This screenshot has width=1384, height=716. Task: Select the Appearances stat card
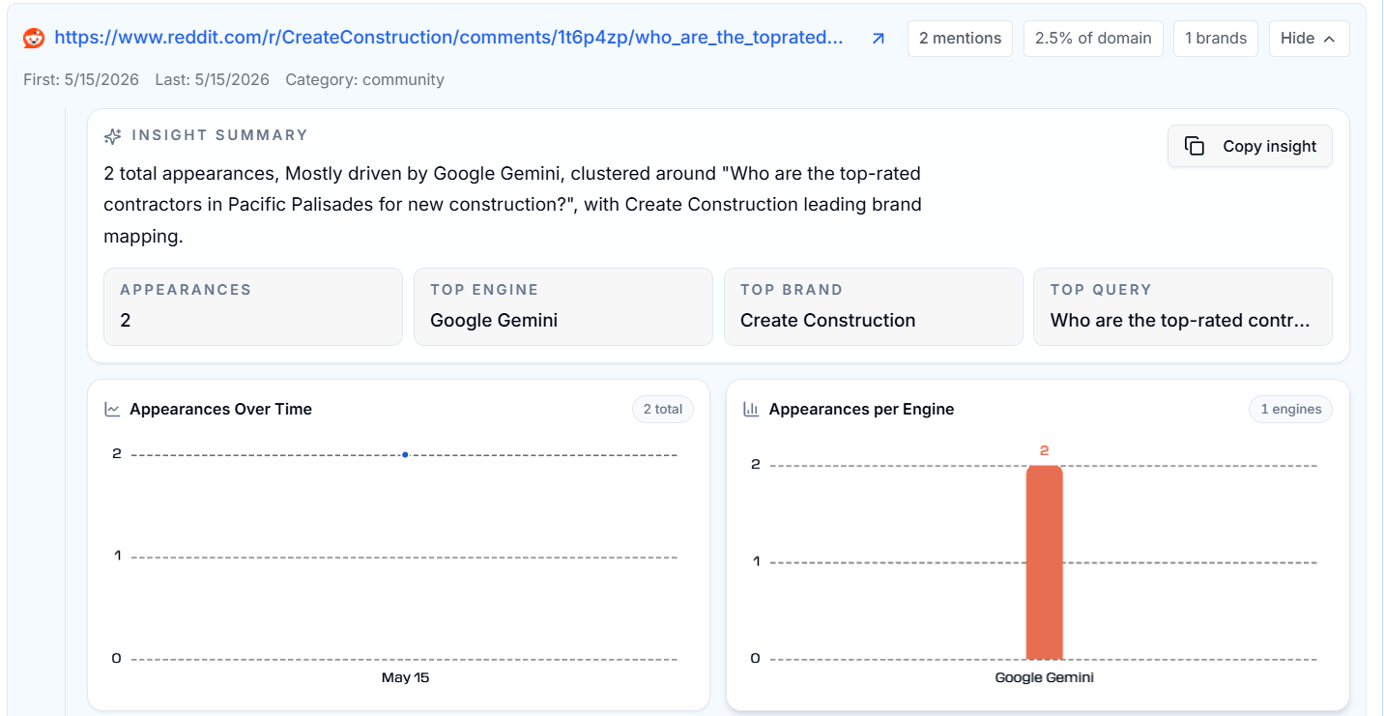[253, 306]
